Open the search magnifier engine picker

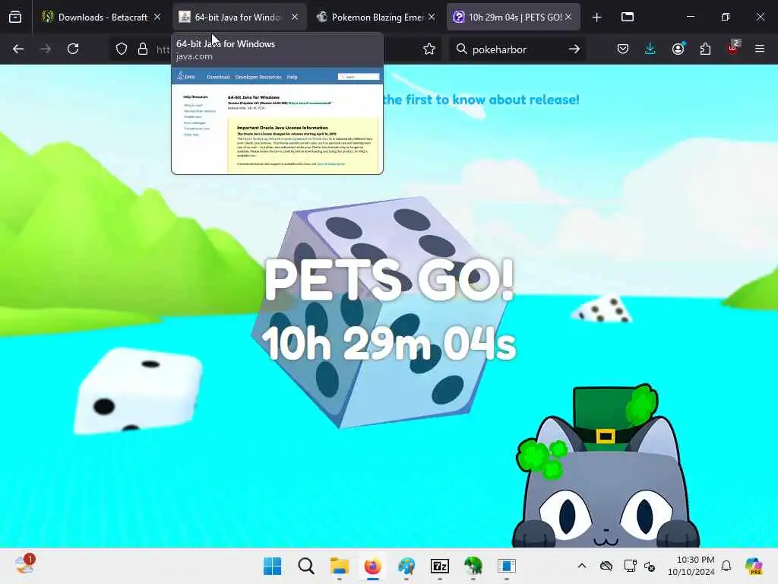461,49
